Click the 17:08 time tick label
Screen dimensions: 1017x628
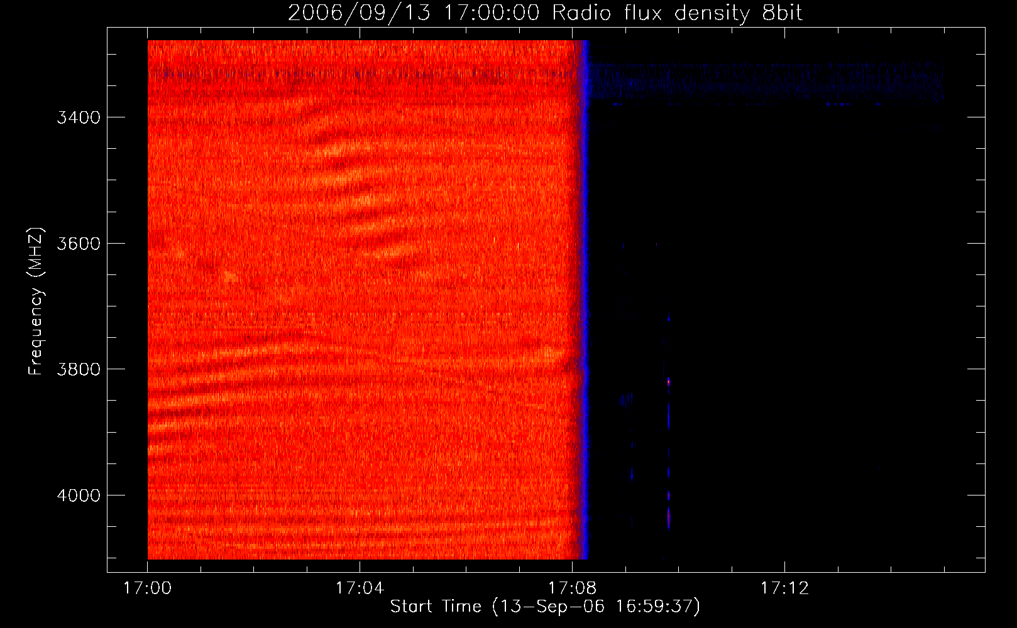[572, 588]
